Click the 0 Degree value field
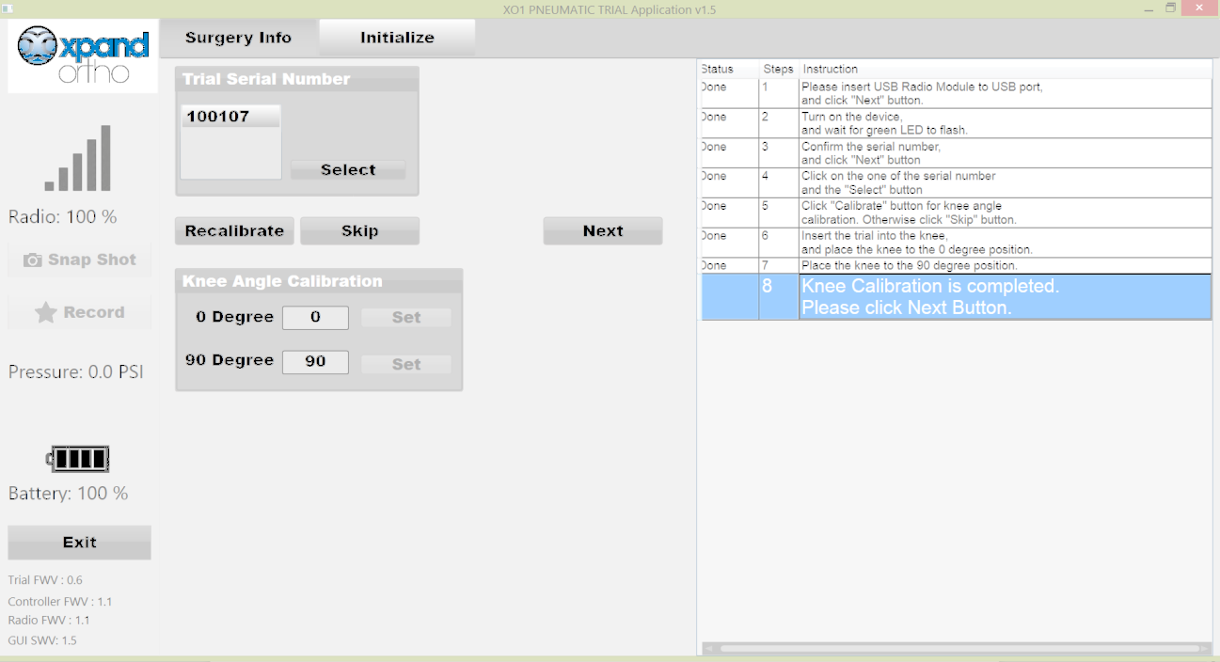Viewport: 1220px width, 662px height. pos(315,318)
